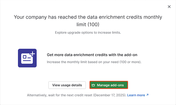This screenshot has width=176, height=105.
Task: Click the December 17, 2025 reset date
Action: point(111,95)
